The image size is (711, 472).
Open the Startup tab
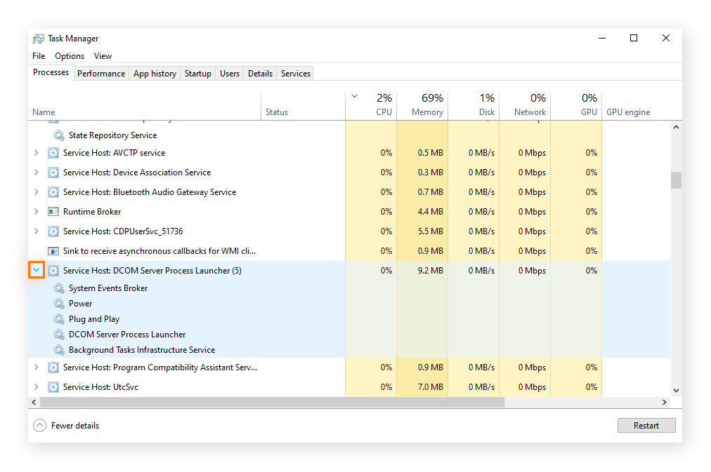(197, 74)
